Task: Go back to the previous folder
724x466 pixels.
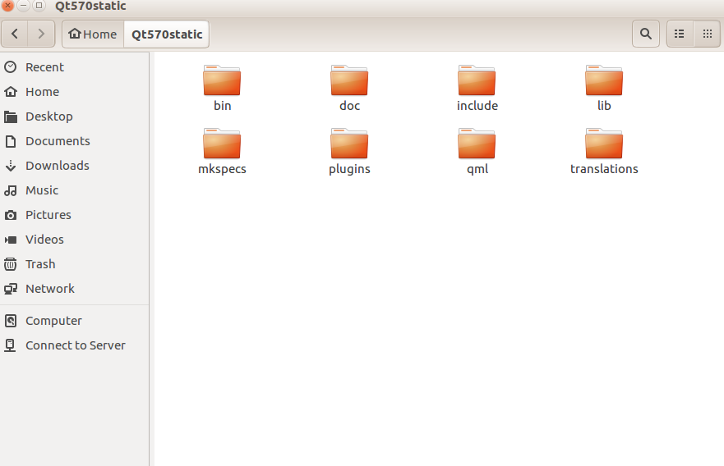Action: click(15, 34)
